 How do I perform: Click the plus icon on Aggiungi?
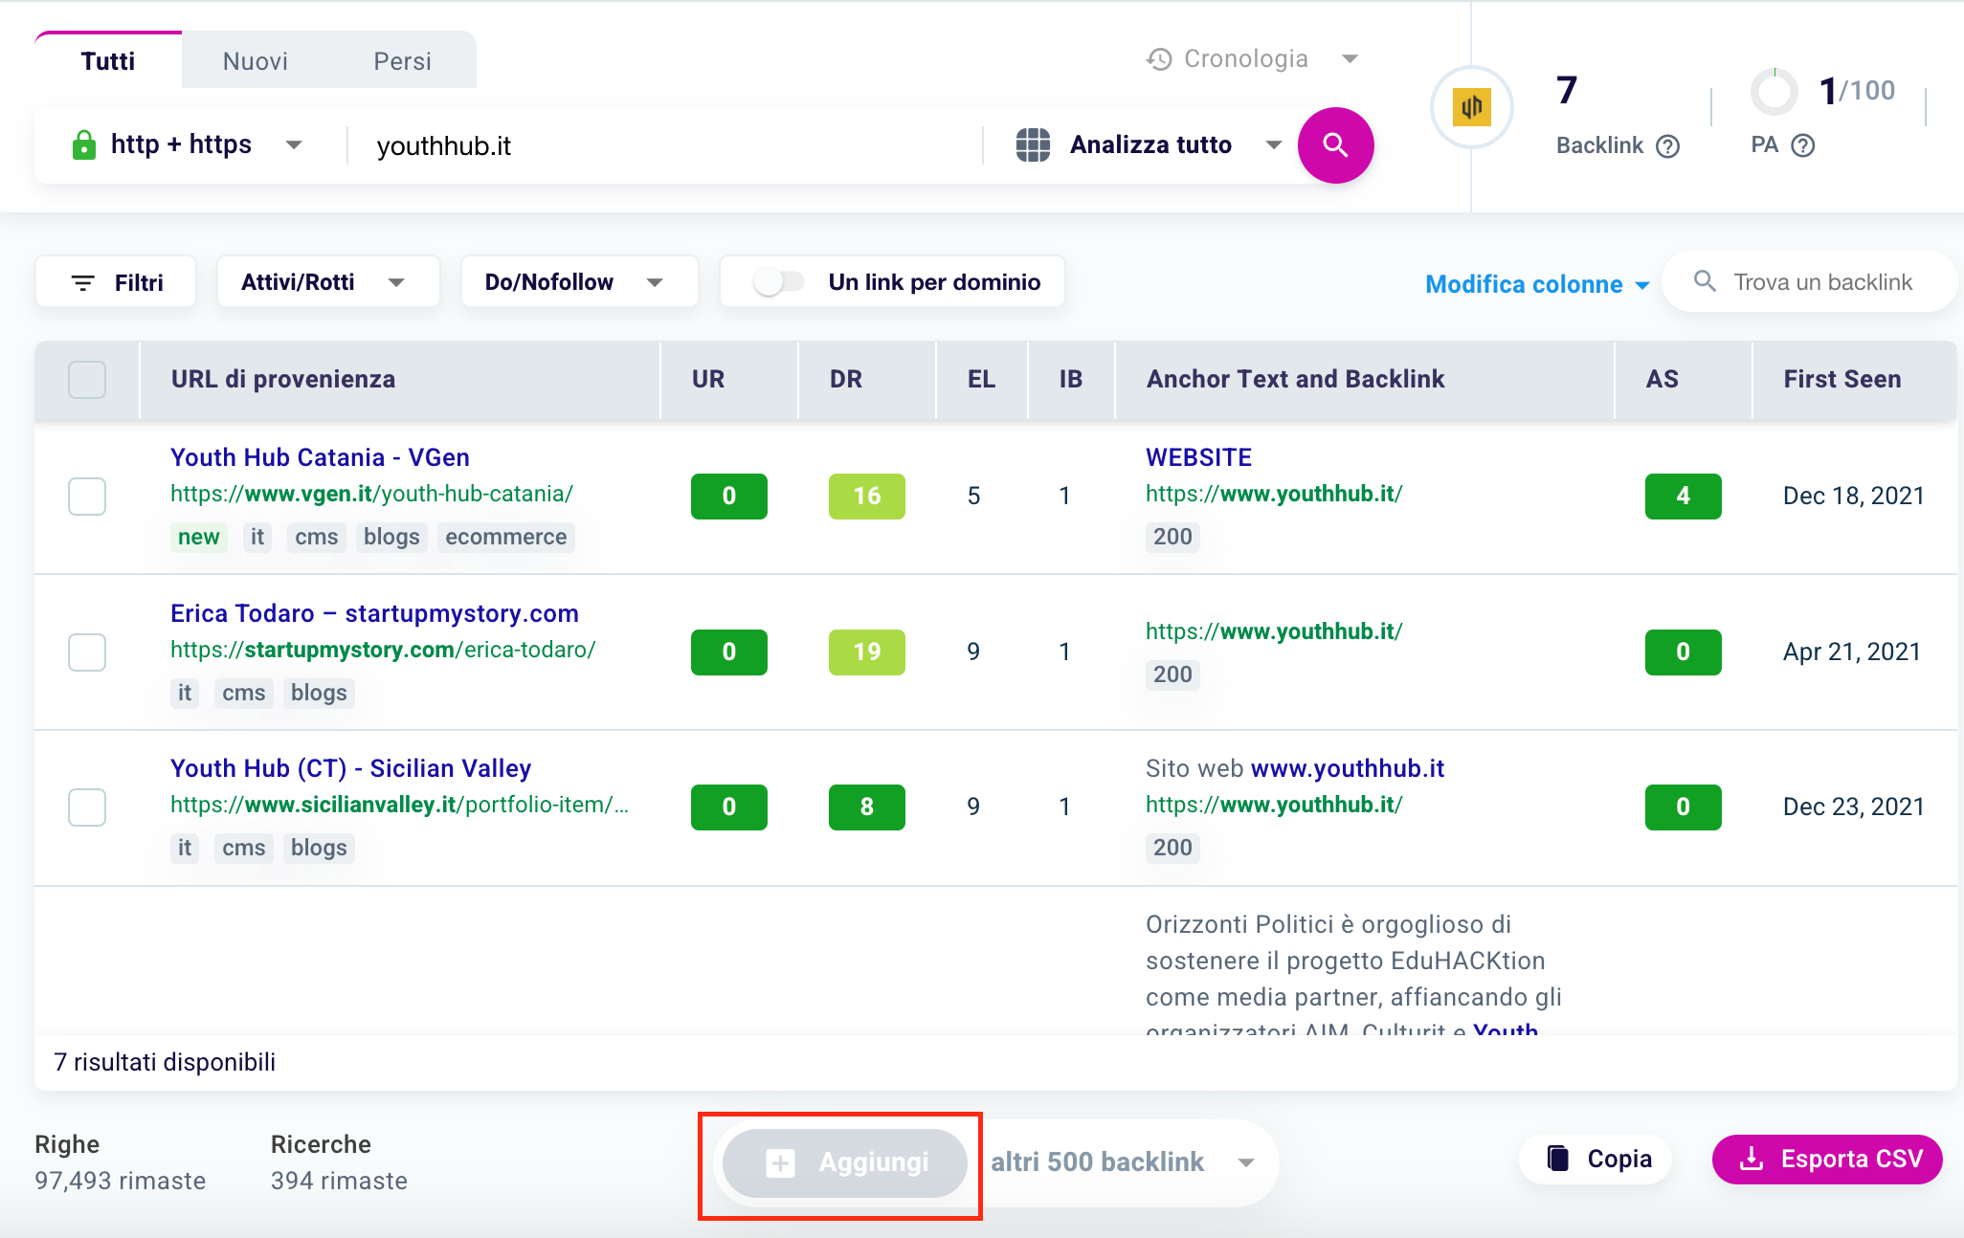pos(780,1163)
